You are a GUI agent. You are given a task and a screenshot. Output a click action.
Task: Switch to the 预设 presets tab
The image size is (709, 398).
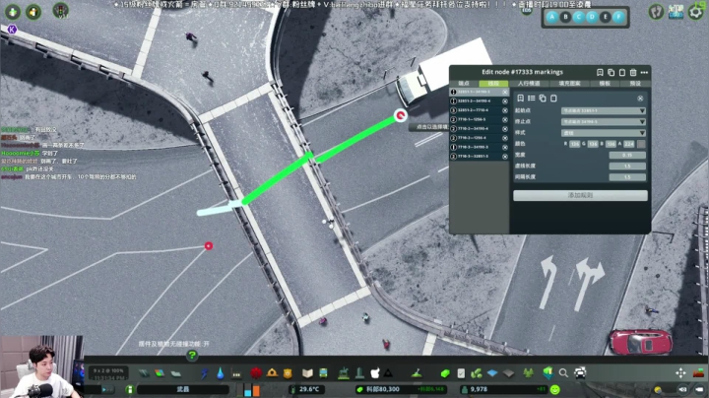635,84
